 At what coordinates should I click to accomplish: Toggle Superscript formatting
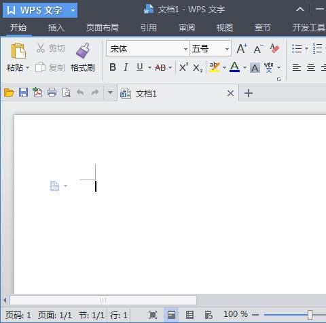click(x=183, y=67)
